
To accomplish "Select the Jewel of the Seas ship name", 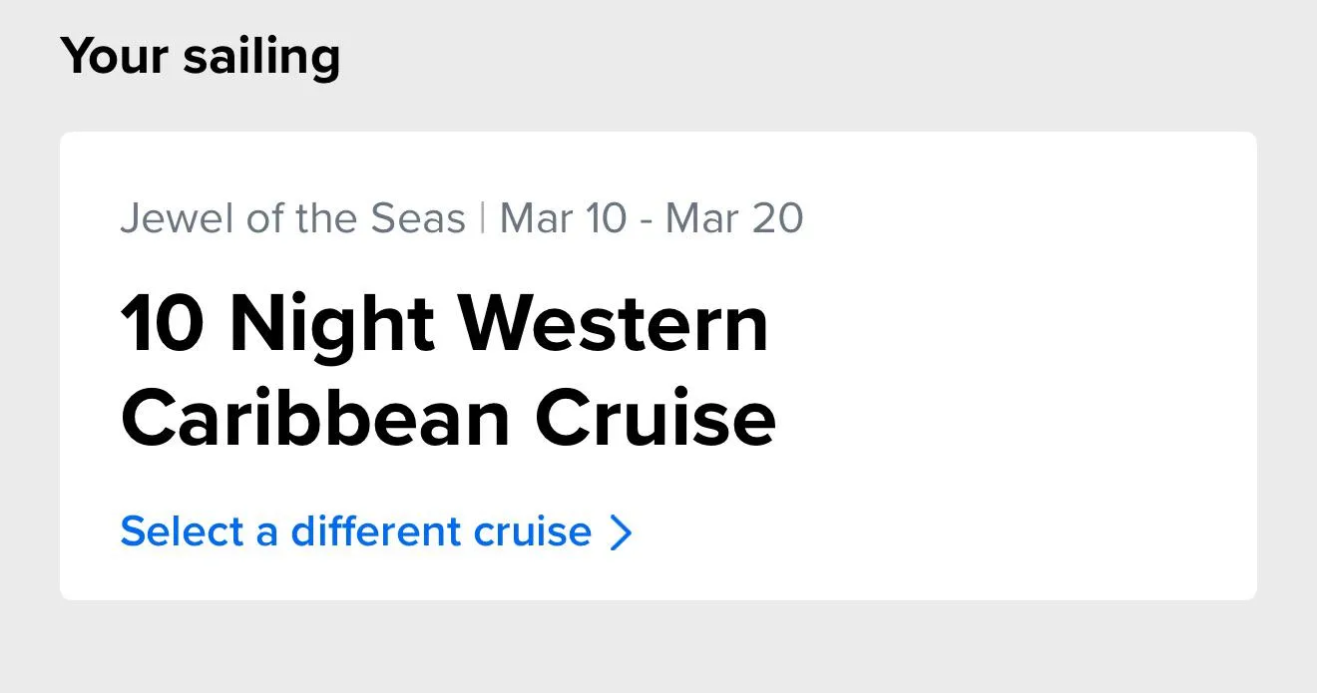I will tap(292, 218).
